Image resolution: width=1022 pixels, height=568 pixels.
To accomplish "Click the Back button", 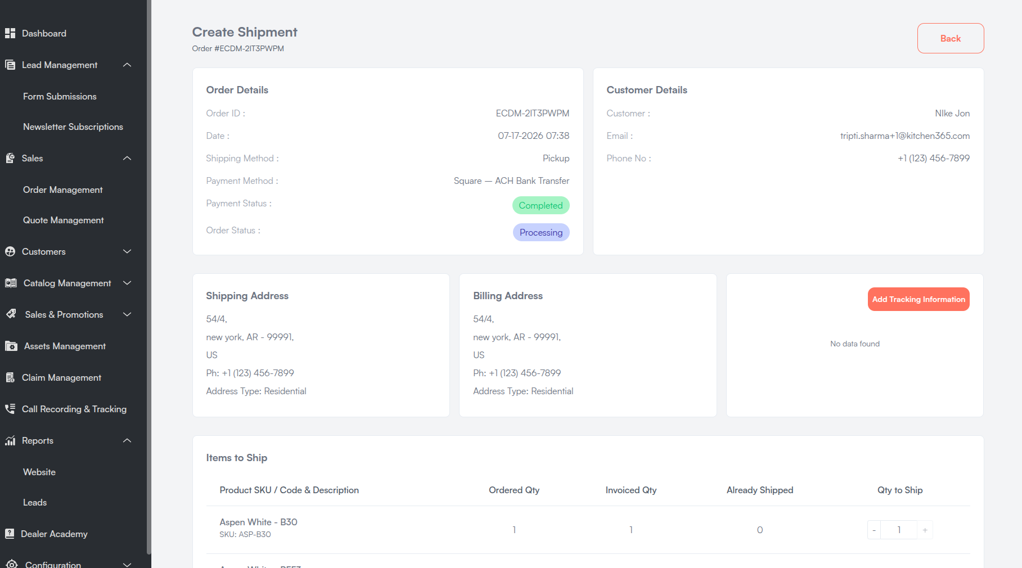I will 951,38.
